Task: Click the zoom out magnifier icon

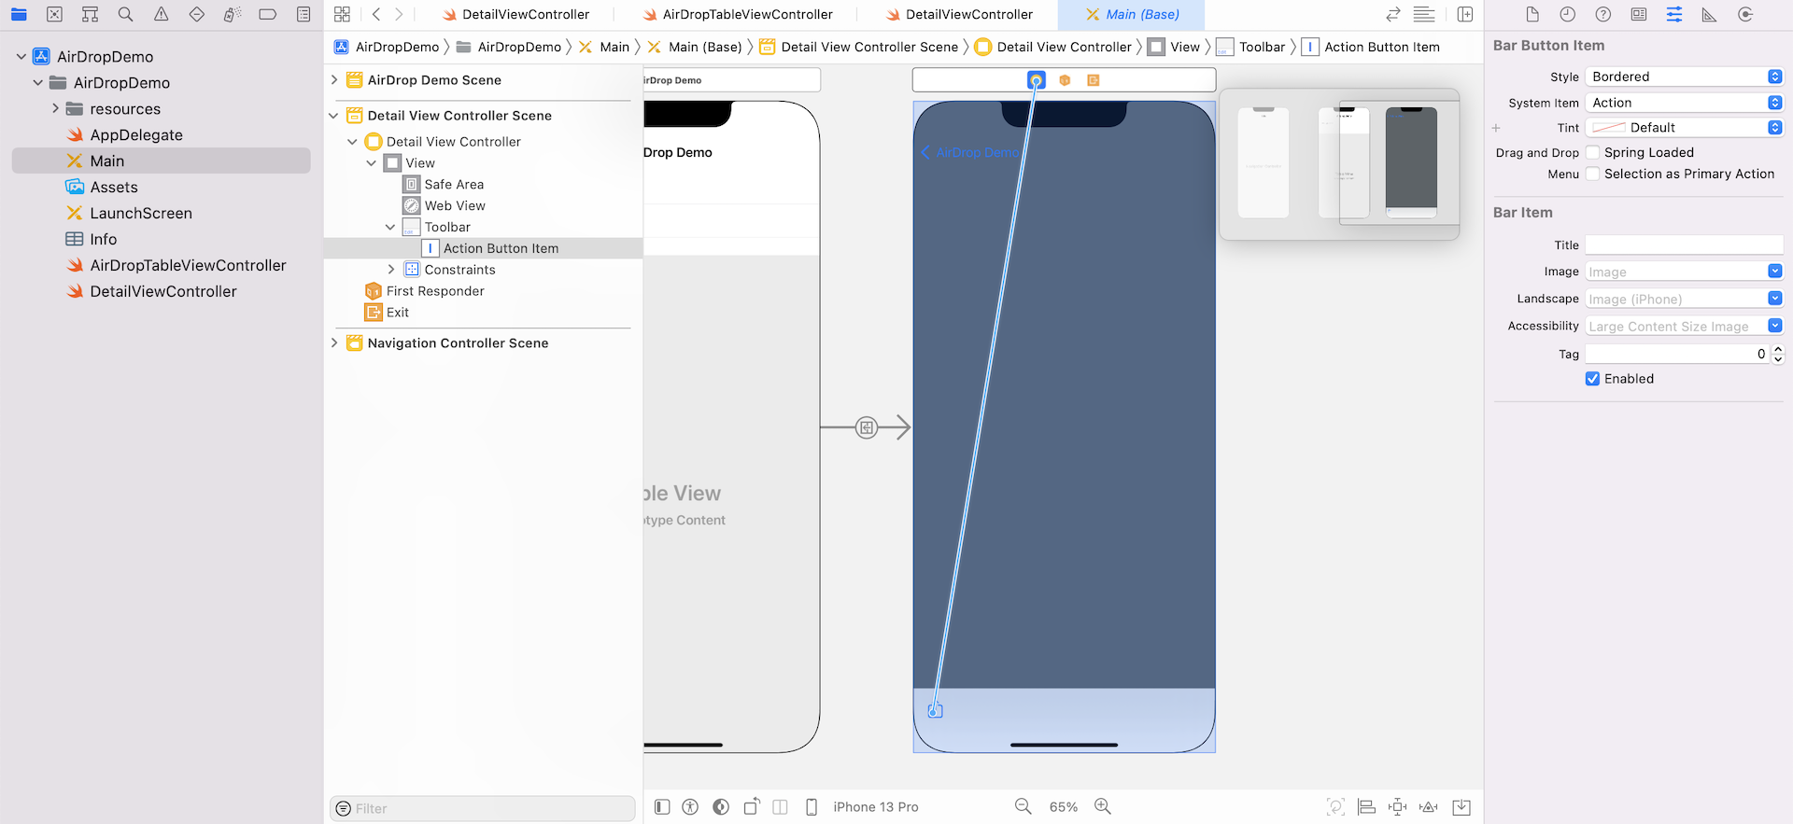Action: (1024, 807)
